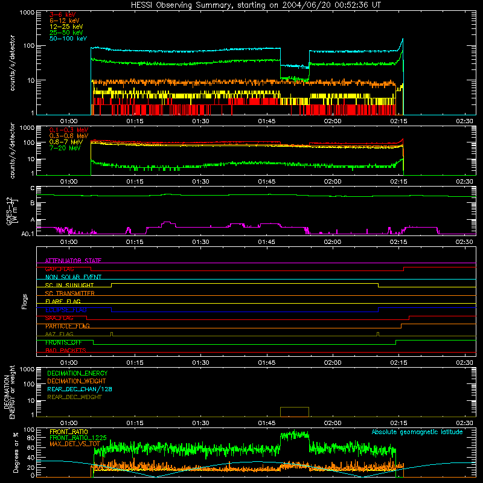The image size is (483, 483).
Task: Click the 01:00 tick under the keV panel
Action: pos(69,121)
